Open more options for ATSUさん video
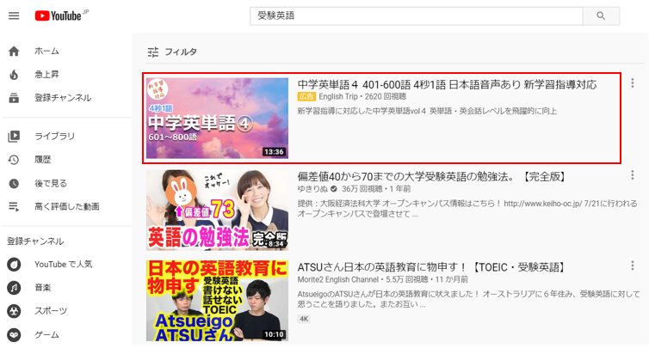649x348 pixels. tap(632, 266)
